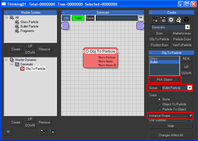The width and height of the screenshot is (198, 141).
Task: Click the black cube icon in Create panel
Action: [186, 20]
